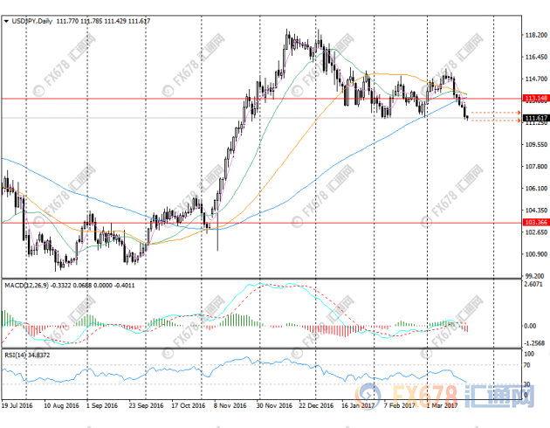Click the 2.6071 value on MACD scale
The height and width of the screenshot is (428, 550).
click(x=535, y=284)
